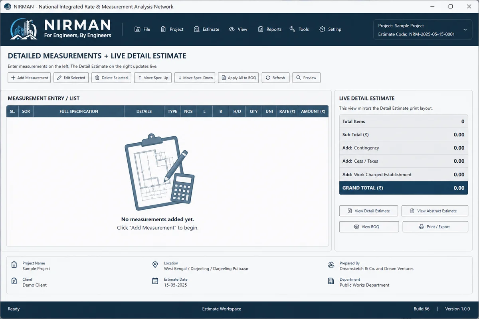Open the Preview
The image size is (479, 319).
coord(307,78)
